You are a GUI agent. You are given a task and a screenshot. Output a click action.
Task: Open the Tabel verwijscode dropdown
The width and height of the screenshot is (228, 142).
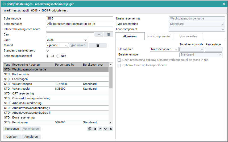point(192,49)
